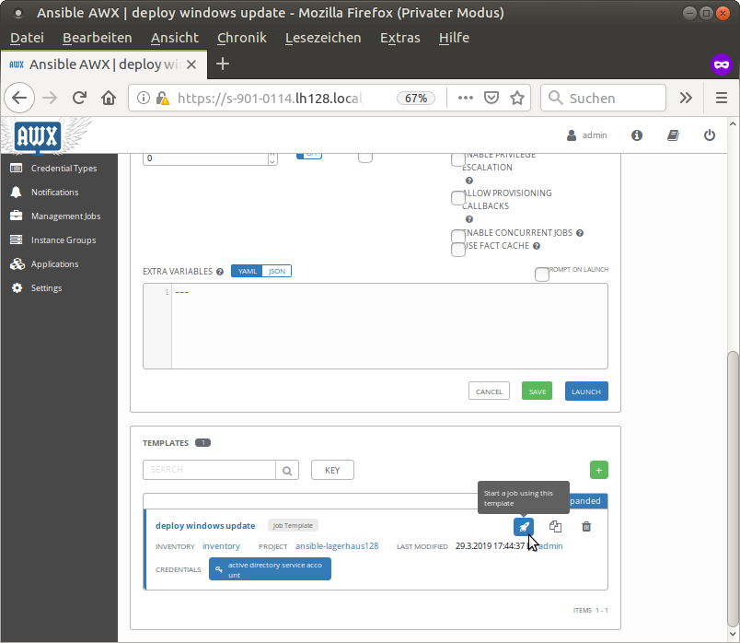This screenshot has width=740, height=643.
Task: Show help for Enable Concurrent Jobs
Action: 580,233
